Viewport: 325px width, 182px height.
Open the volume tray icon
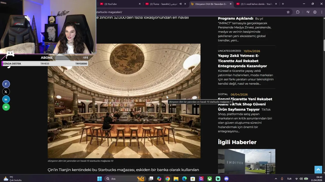(301, 179)
